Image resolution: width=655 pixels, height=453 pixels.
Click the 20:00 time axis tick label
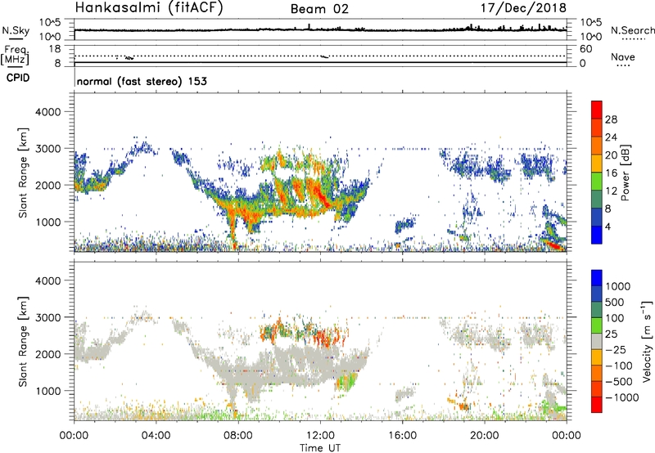(x=485, y=435)
